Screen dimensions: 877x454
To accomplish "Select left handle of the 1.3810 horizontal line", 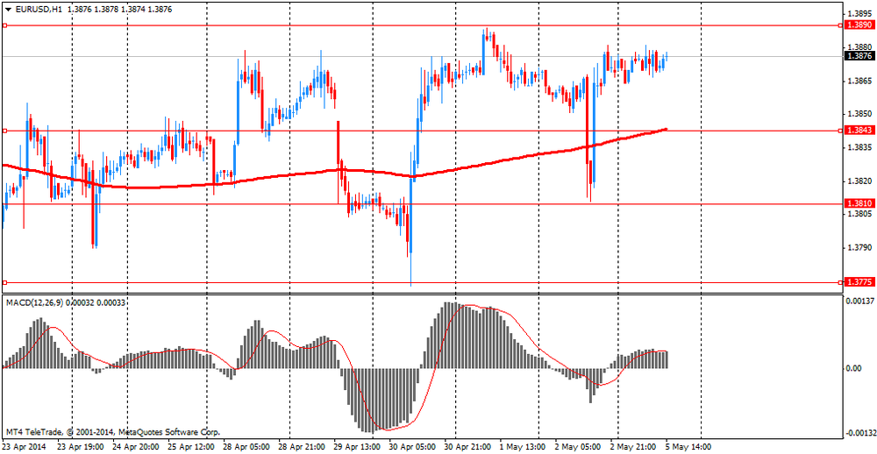I will (5, 203).
